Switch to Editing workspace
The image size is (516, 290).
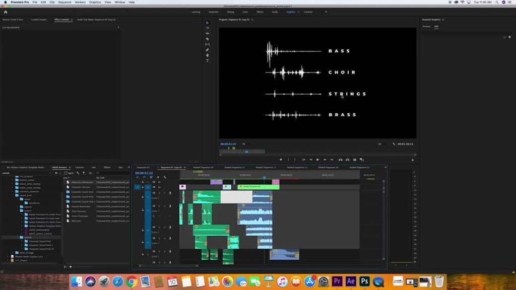coord(230,12)
